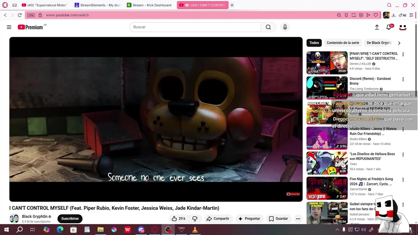418x235 pixels.
Task: Show more filter chips with right arrow
Action: (x=399, y=43)
